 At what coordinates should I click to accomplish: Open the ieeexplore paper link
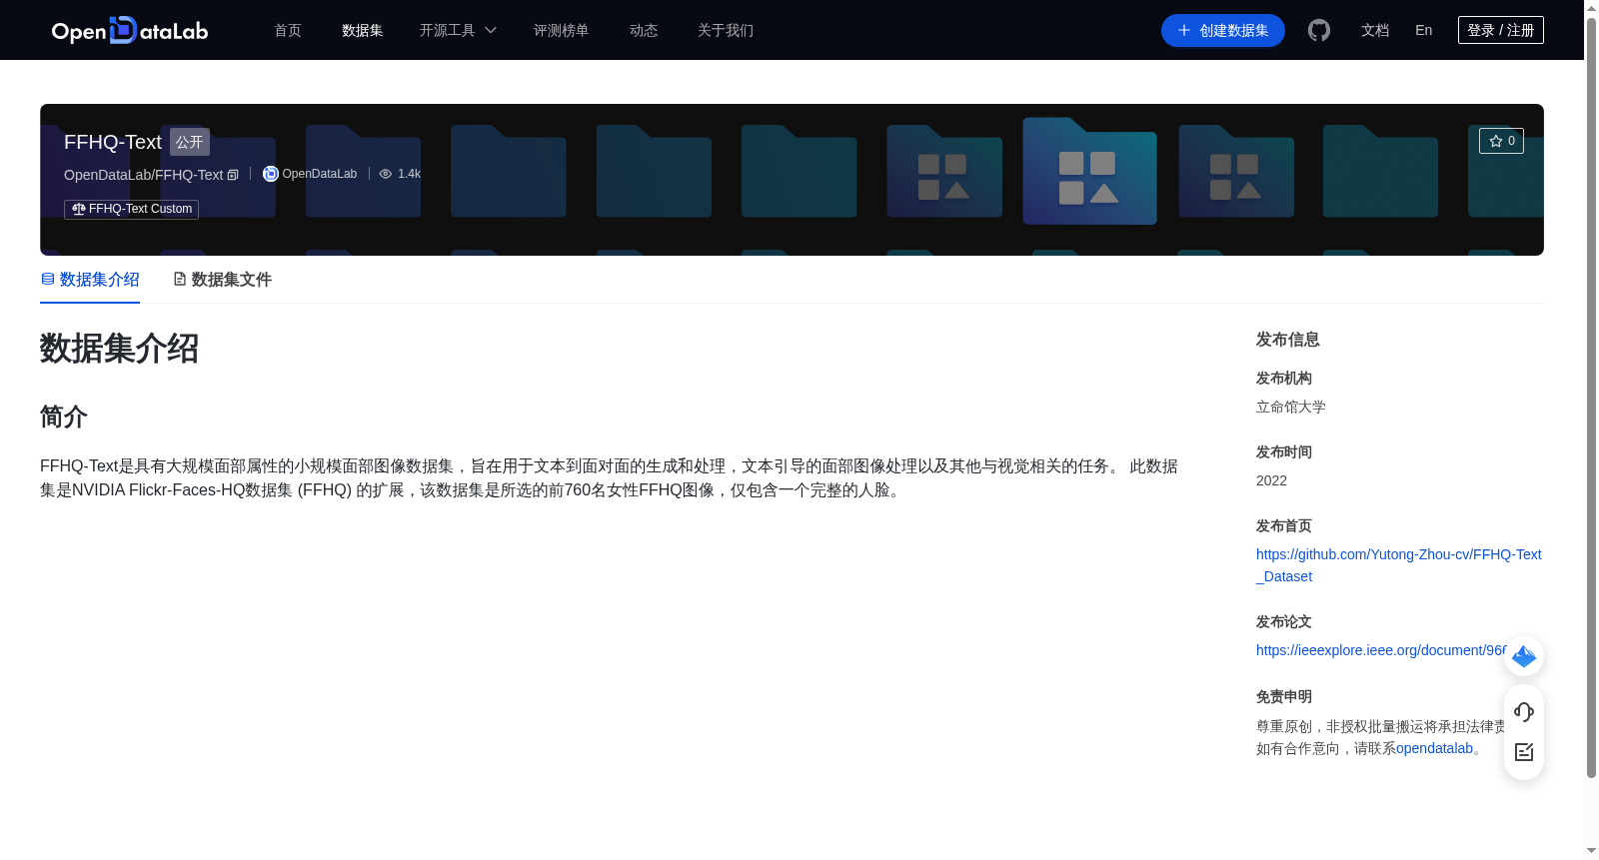point(1381,650)
